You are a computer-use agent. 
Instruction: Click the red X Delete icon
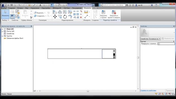[x=81, y=17]
